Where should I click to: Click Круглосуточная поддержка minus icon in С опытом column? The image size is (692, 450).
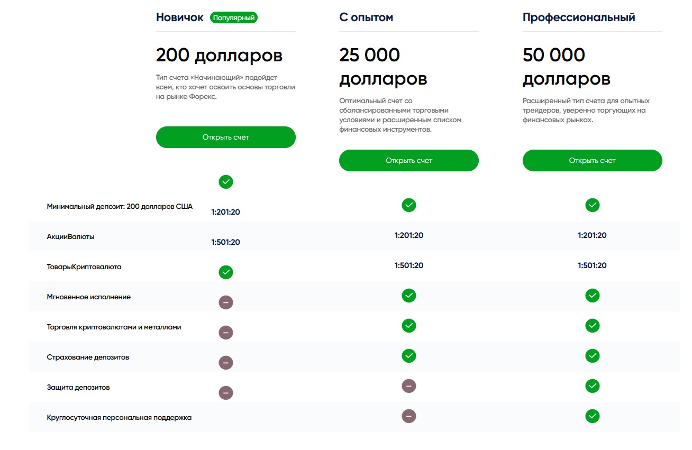point(409,416)
